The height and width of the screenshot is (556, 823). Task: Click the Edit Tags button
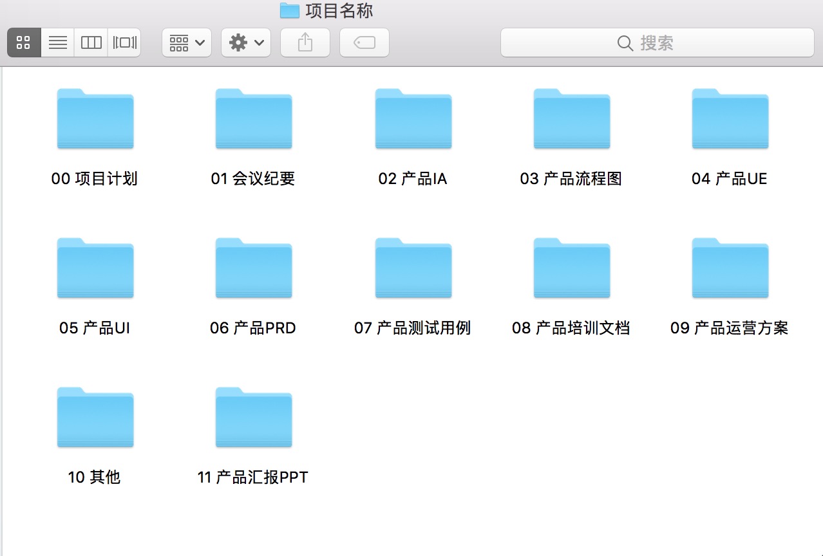364,43
